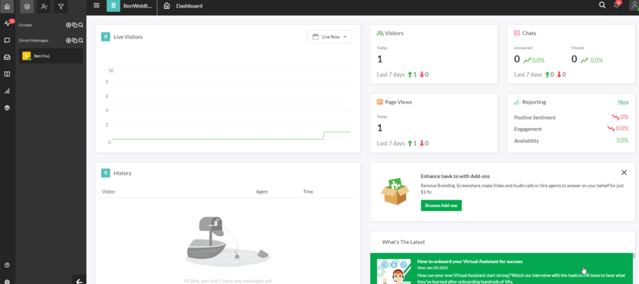Click the Dashboard home icon in header
This screenshot has height=284, width=639.
pyautogui.click(x=166, y=6)
